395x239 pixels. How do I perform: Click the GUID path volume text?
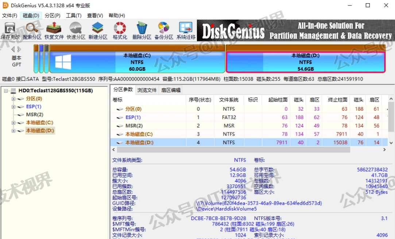pos(259,203)
